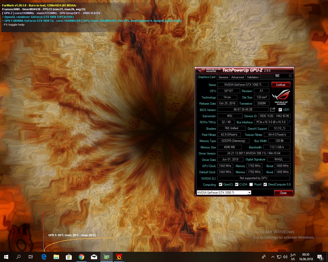Click the Bandwidth value '112.1 GB/s'
328x262 pixels.
click(x=277, y=147)
